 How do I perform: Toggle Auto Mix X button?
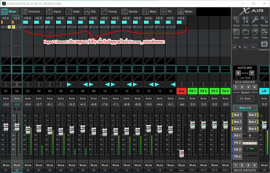[x=238, y=73]
